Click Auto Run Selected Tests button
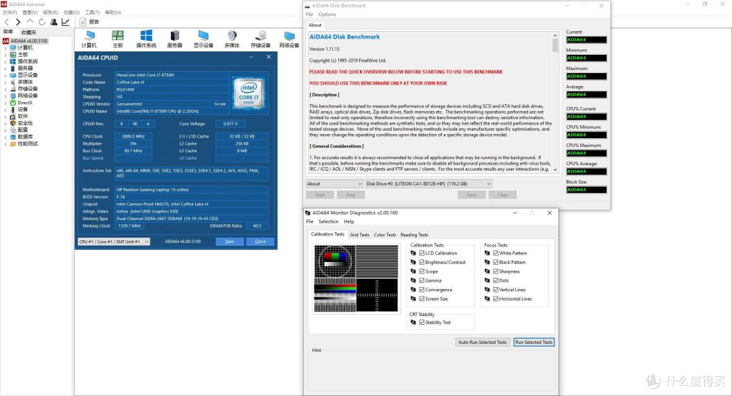Image resolution: width=732 pixels, height=396 pixels. (x=483, y=343)
